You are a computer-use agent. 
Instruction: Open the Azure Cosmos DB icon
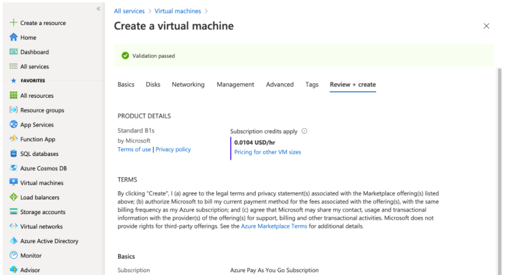14,168
